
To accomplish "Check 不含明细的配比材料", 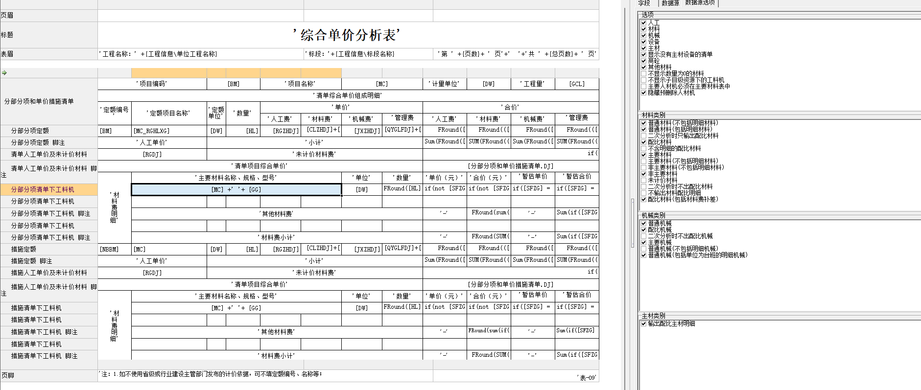I will 643,148.
